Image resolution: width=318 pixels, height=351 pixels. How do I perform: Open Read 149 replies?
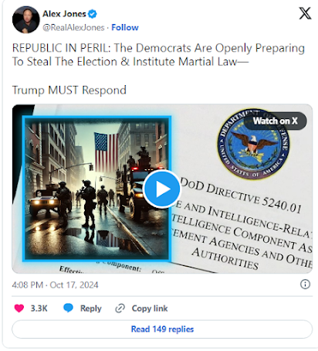pyautogui.click(x=162, y=329)
